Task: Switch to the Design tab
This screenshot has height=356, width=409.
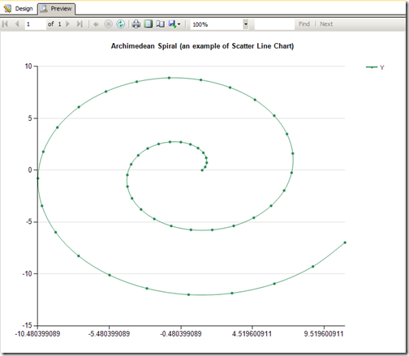Action: point(19,9)
